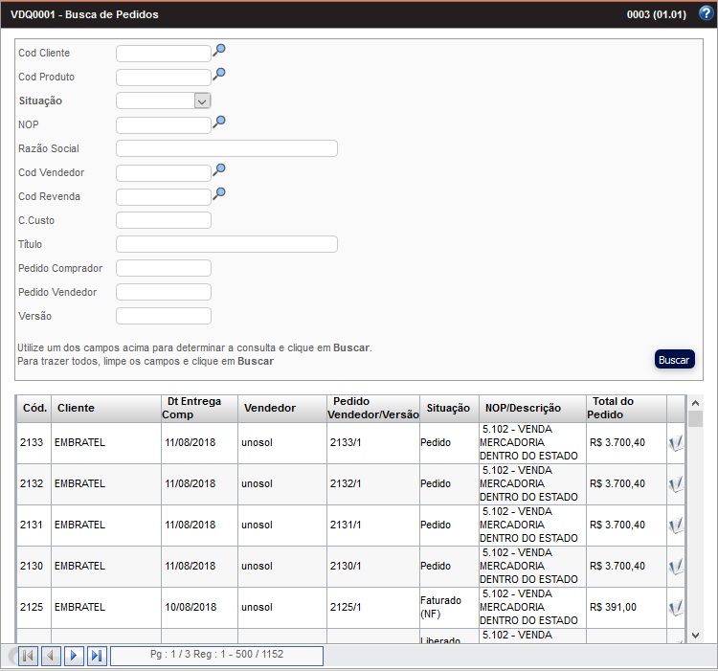Click into the Título field

point(226,244)
